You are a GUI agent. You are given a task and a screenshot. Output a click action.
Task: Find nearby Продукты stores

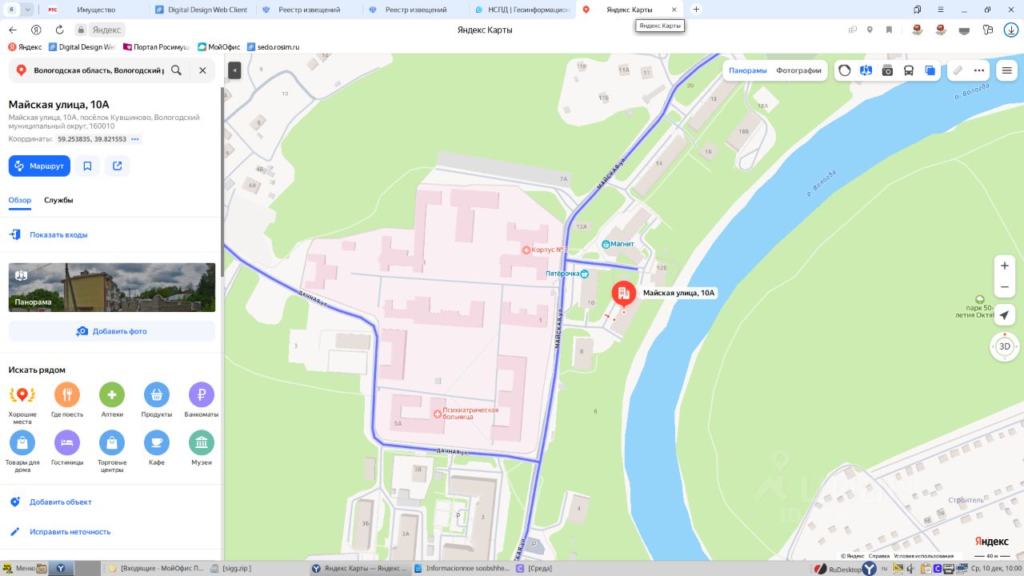click(157, 401)
